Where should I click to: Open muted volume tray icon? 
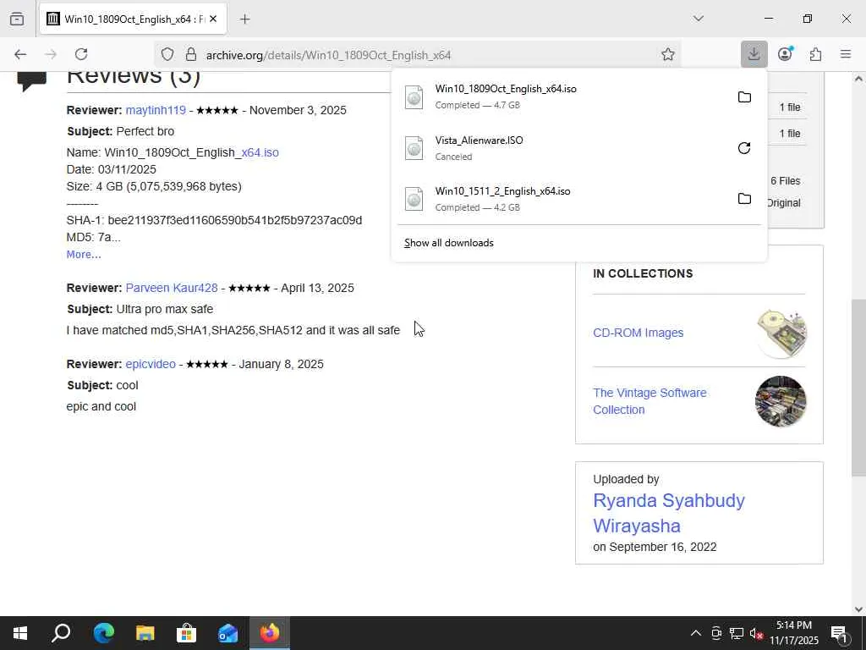point(756,633)
